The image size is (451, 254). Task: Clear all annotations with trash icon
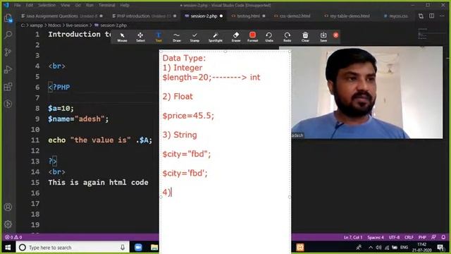point(305,37)
